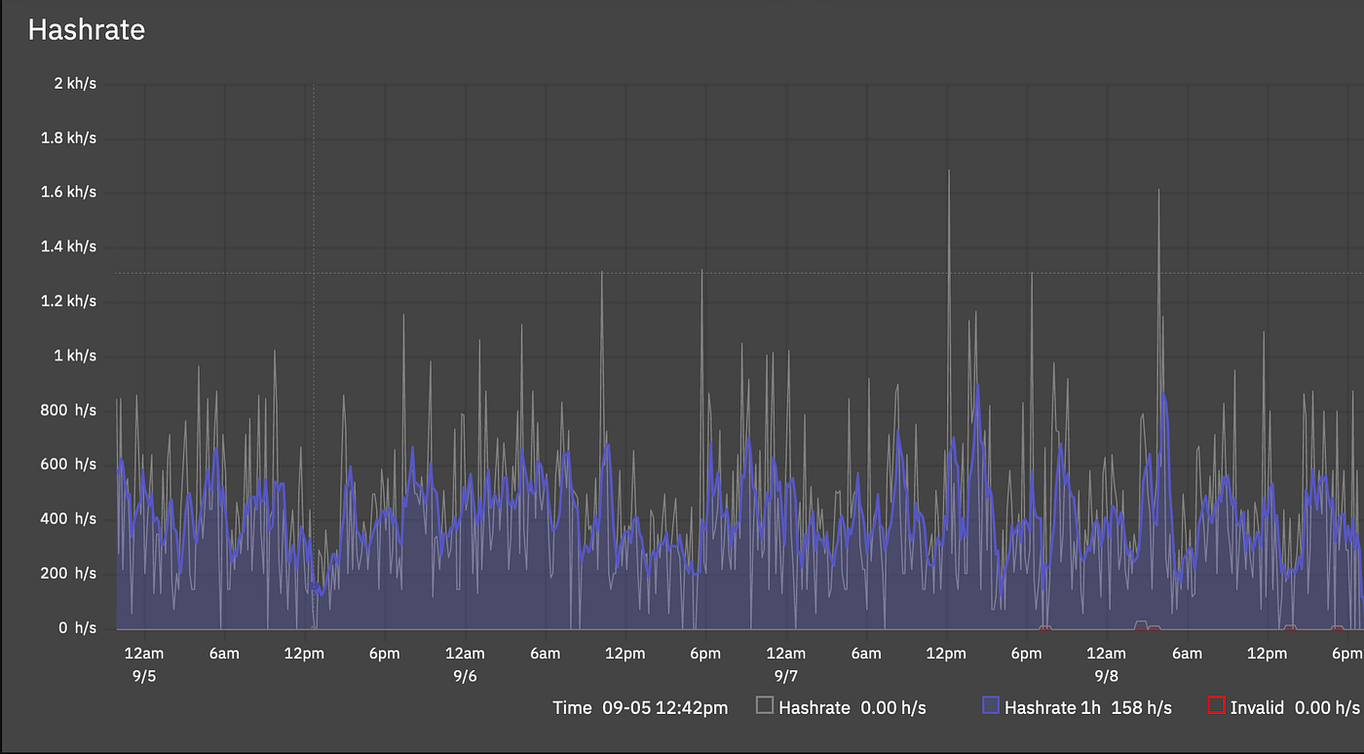This screenshot has width=1364, height=754.
Task: Click the 'Hashrate 1h' legend label
Action: tap(1053, 707)
